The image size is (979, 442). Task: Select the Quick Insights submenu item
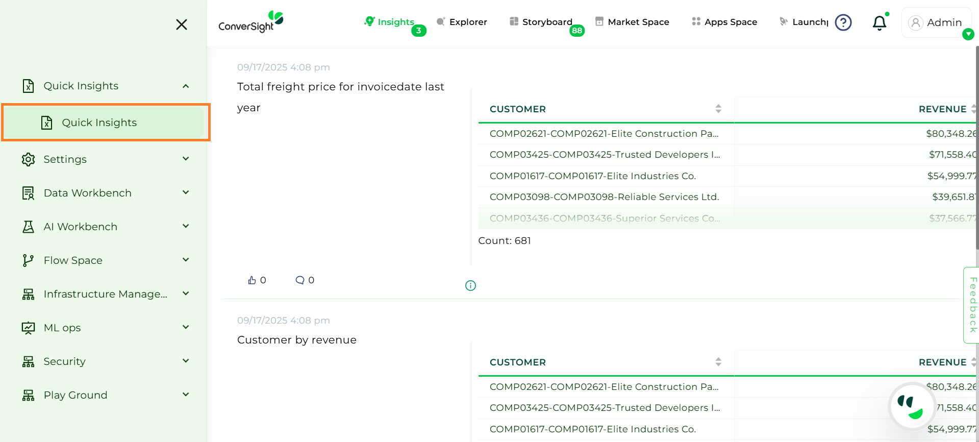pyautogui.click(x=99, y=122)
